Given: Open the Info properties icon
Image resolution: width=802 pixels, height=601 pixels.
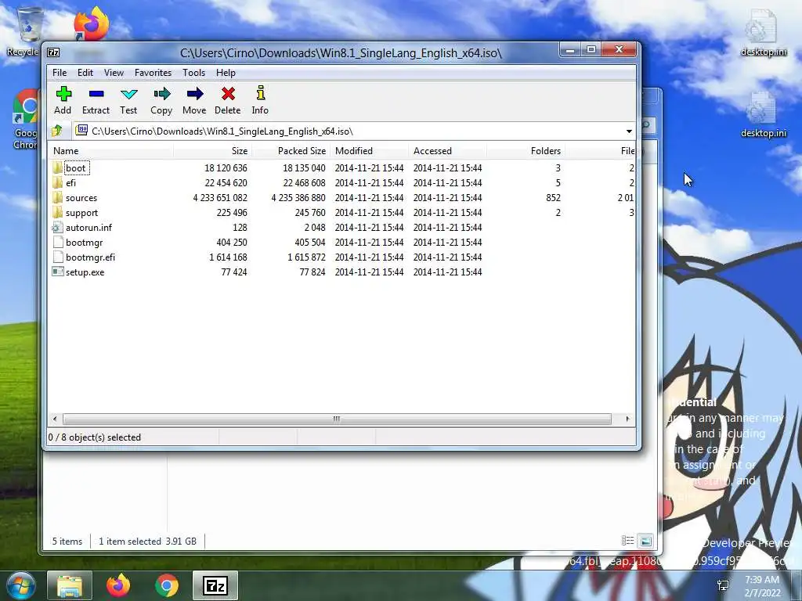Looking at the screenshot, I should [260, 94].
